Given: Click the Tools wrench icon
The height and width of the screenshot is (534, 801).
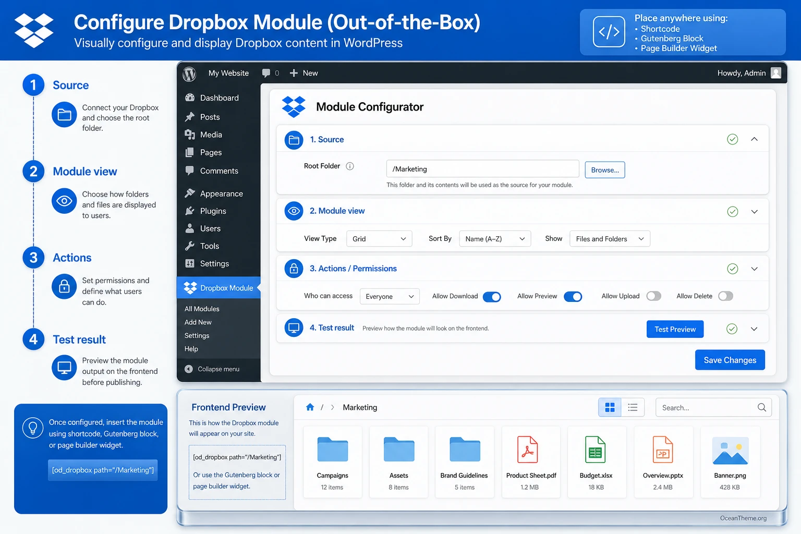Looking at the screenshot, I should pyautogui.click(x=190, y=246).
